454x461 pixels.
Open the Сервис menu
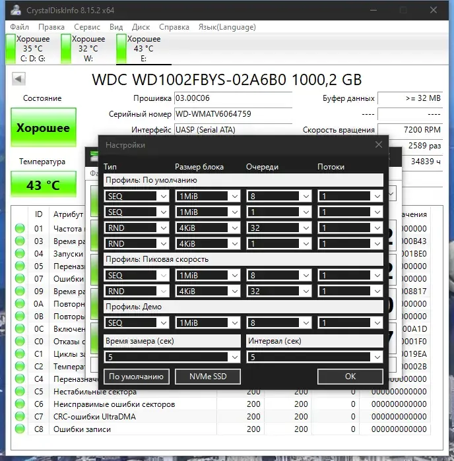87,27
